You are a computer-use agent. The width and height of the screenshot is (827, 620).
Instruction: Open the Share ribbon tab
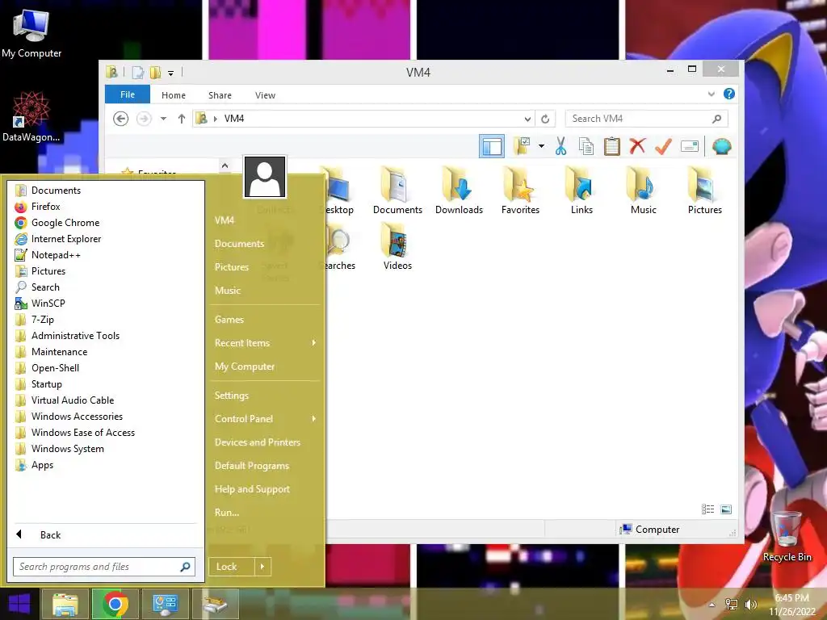point(220,95)
